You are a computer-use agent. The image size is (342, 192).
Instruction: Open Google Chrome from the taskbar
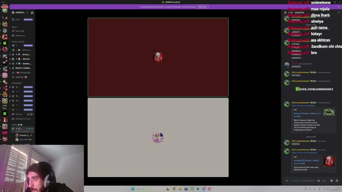coord(174,189)
